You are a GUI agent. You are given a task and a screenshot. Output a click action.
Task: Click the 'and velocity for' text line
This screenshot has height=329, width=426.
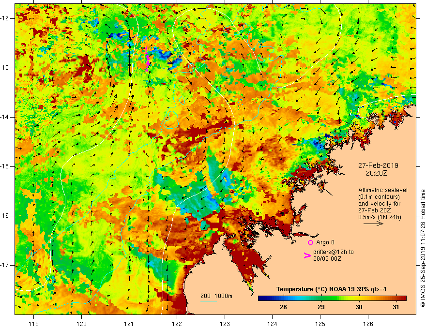pyautogui.click(x=379, y=204)
